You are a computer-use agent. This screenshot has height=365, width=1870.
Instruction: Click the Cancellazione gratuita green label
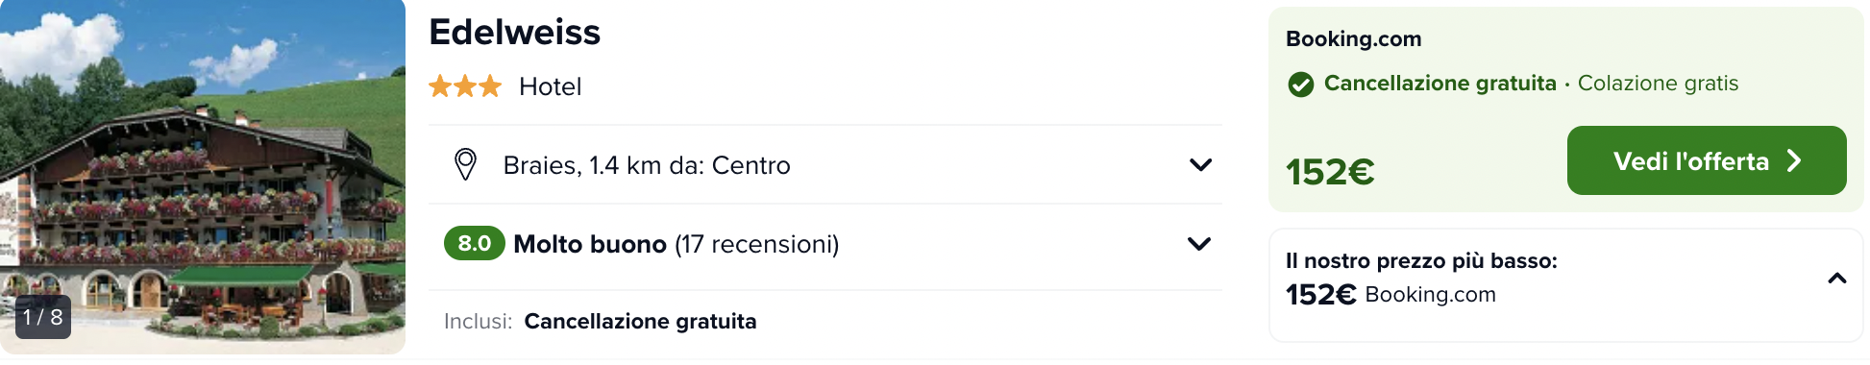(x=1439, y=84)
